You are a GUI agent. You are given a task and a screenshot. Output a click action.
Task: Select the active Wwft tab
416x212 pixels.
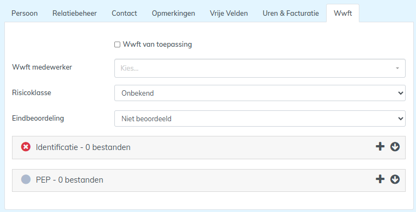tap(343, 13)
